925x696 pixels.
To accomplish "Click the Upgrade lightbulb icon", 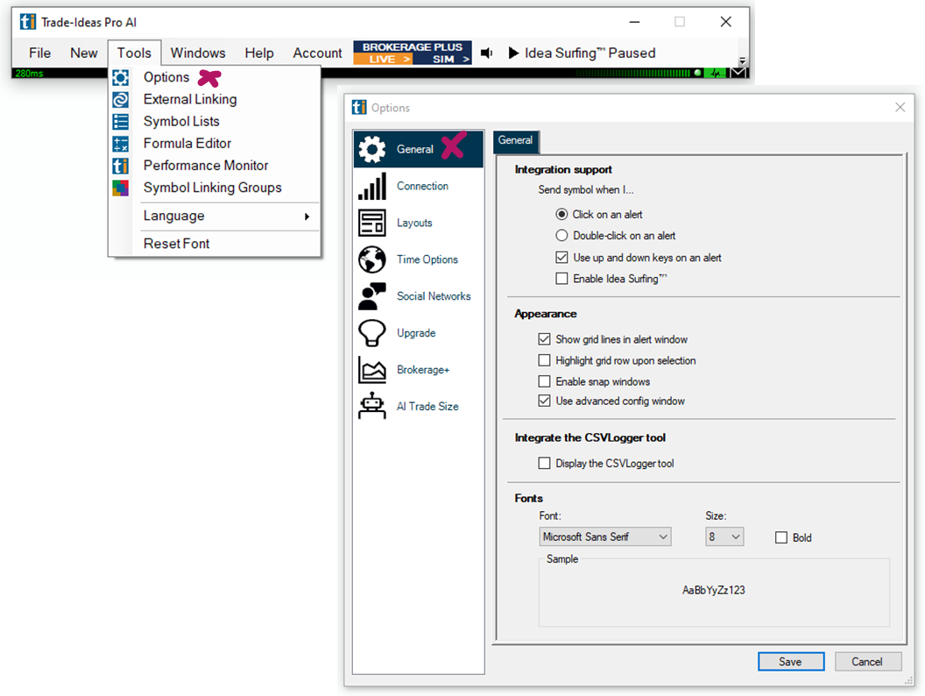I will tap(372, 334).
